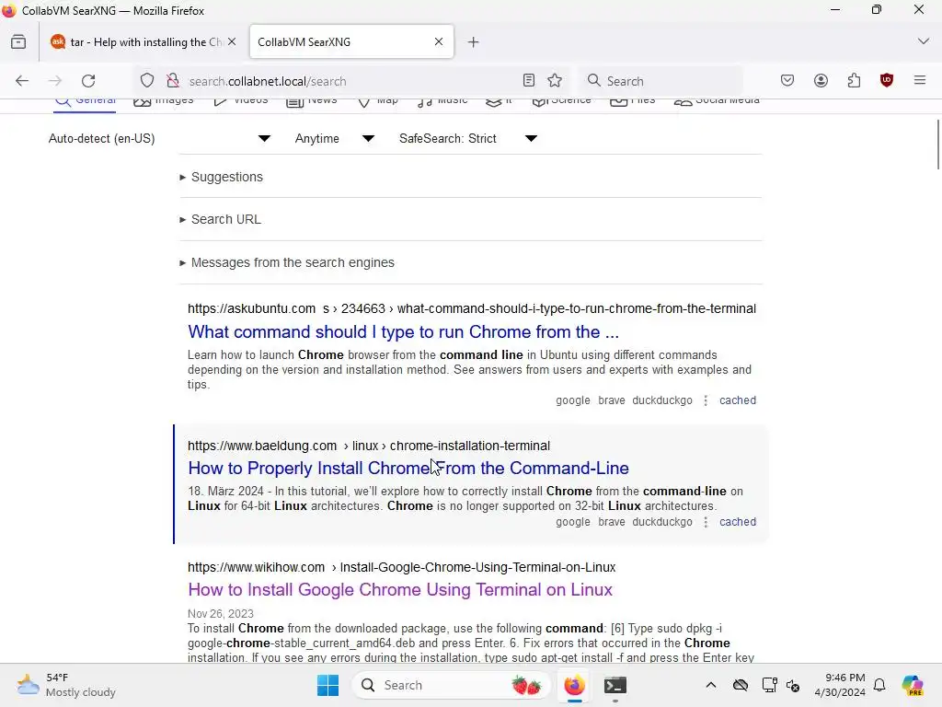Viewport: 942px width, 707px height.
Task: Open the weather widget
Action: (66, 685)
